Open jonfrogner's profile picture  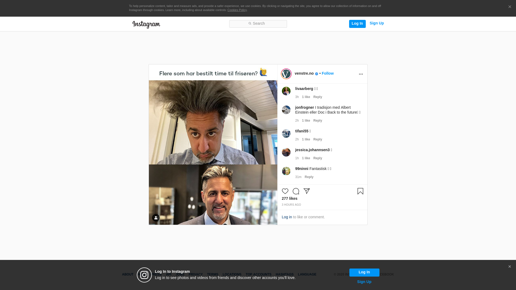point(286,110)
